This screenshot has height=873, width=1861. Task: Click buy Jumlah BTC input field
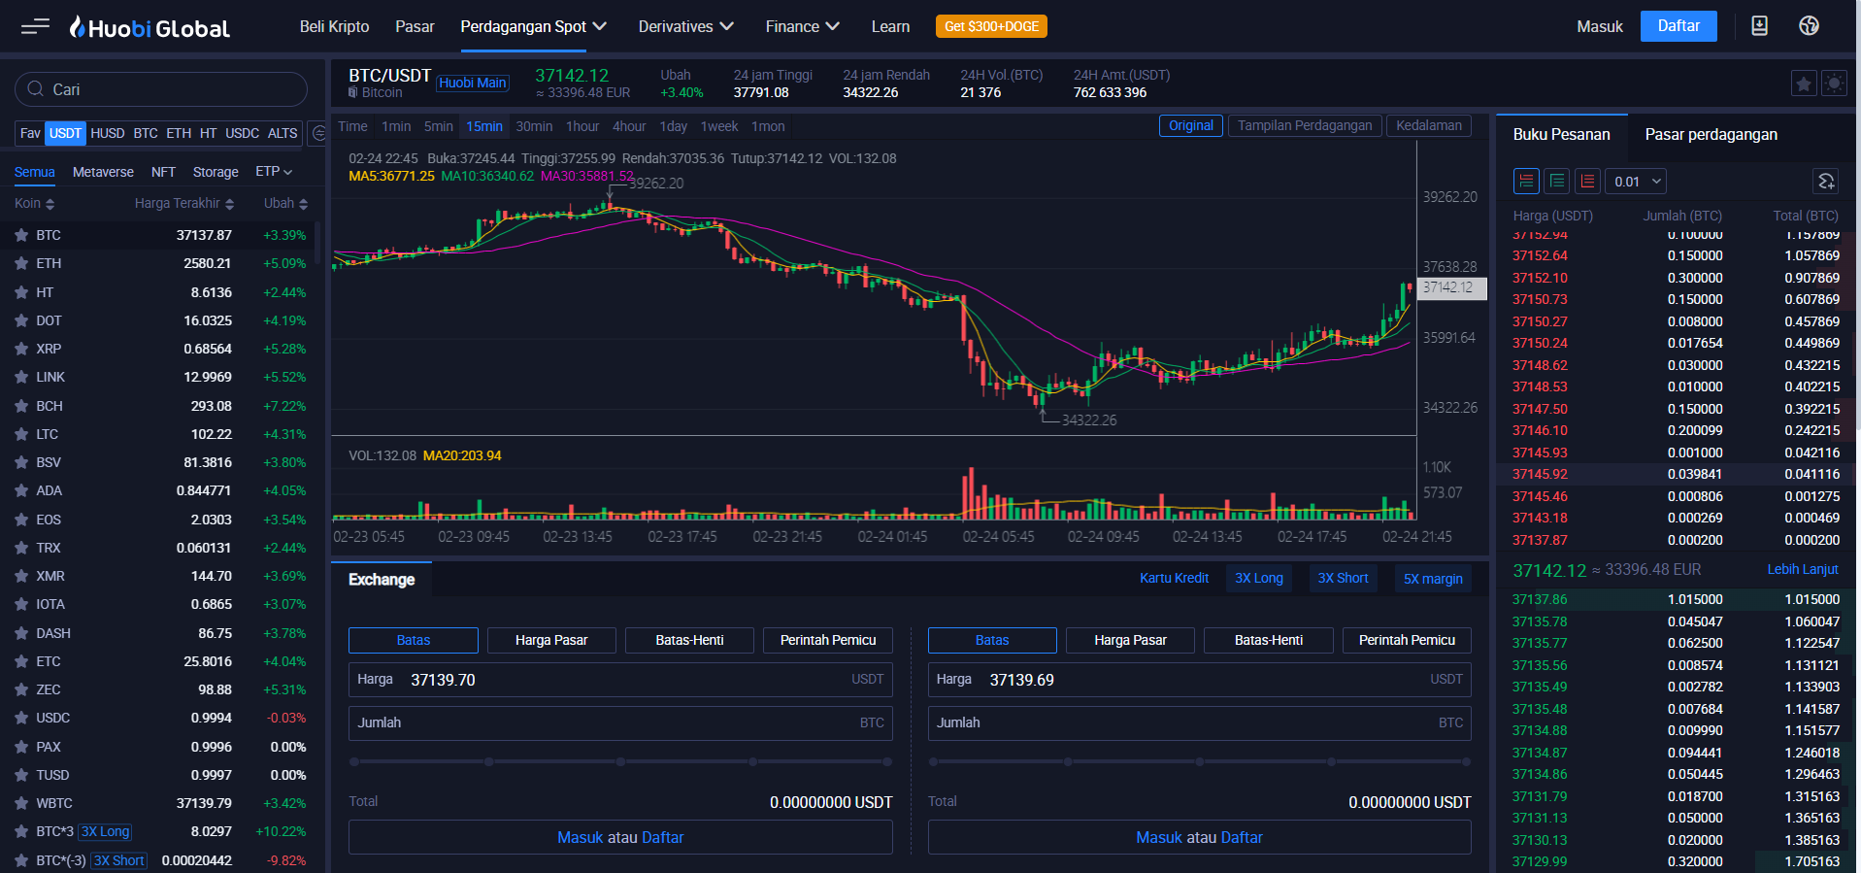(x=620, y=722)
